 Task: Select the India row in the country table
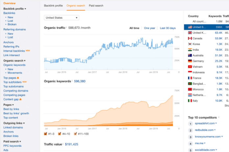[x=206, y=50]
